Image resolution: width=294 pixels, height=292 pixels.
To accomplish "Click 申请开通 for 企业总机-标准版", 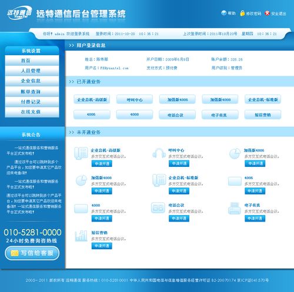I will point(179,191).
